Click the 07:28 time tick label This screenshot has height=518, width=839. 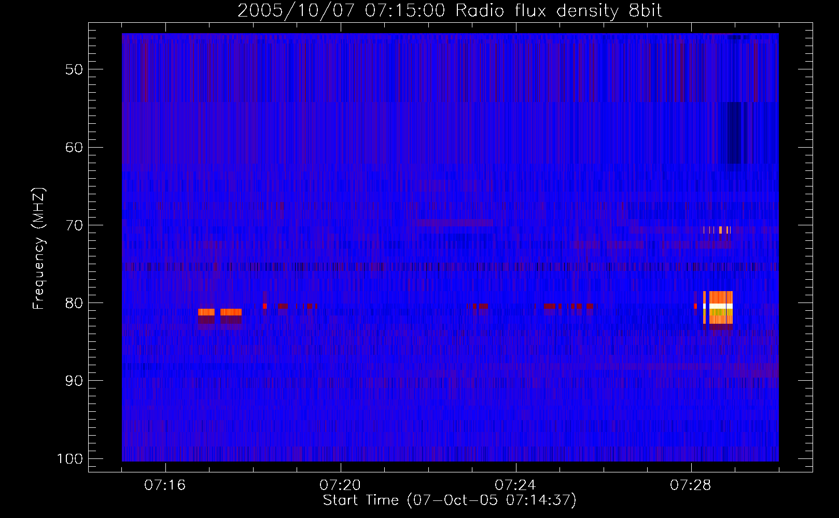point(691,485)
